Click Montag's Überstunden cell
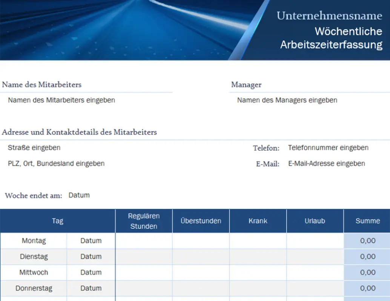Screen dimensions: 390x301 click(201, 241)
